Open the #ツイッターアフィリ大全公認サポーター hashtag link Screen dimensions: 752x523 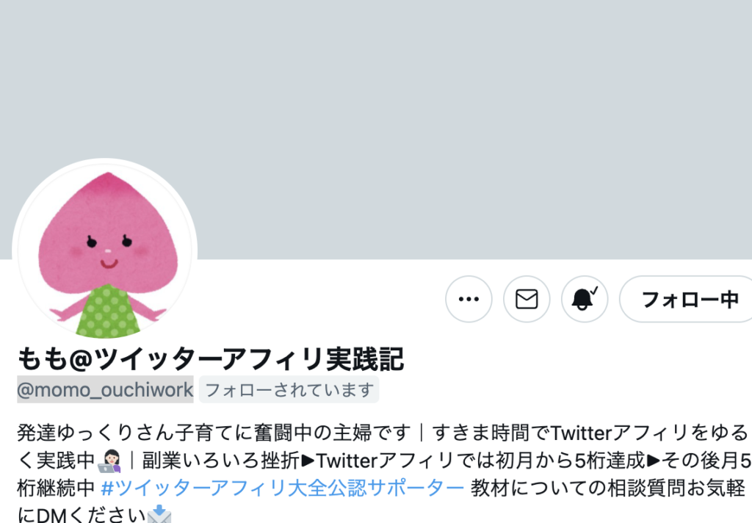(x=283, y=488)
